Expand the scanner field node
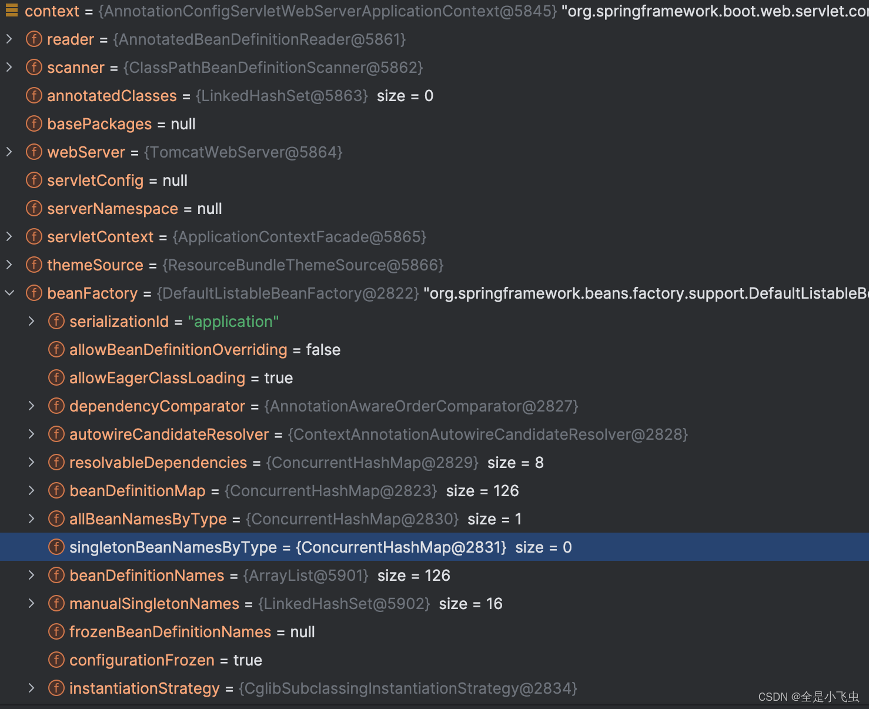869x709 pixels. coord(9,68)
